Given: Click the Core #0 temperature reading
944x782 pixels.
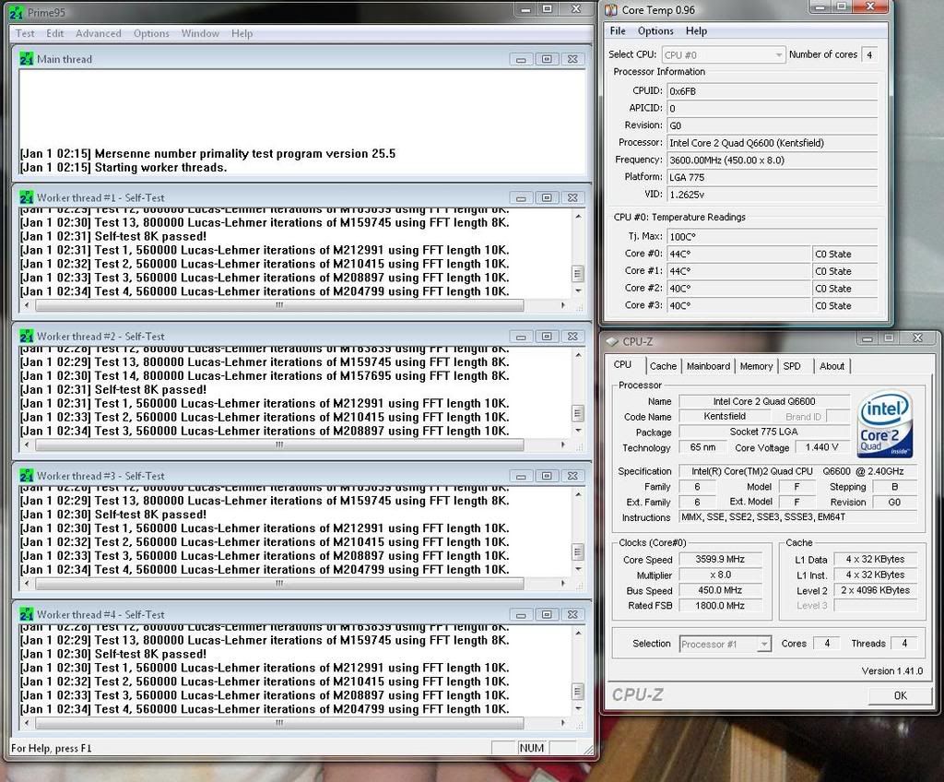Looking at the screenshot, I should point(739,255).
